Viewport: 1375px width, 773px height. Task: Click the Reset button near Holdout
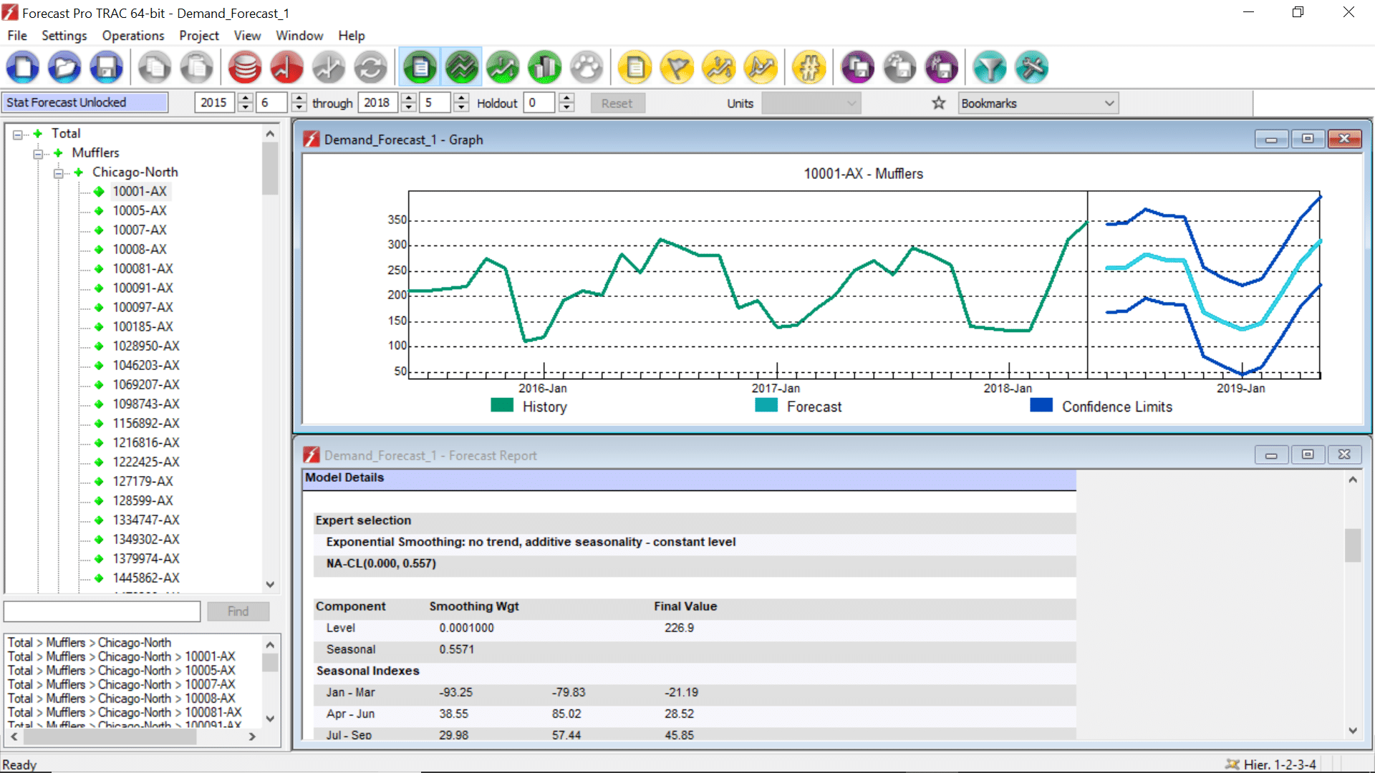(x=617, y=102)
